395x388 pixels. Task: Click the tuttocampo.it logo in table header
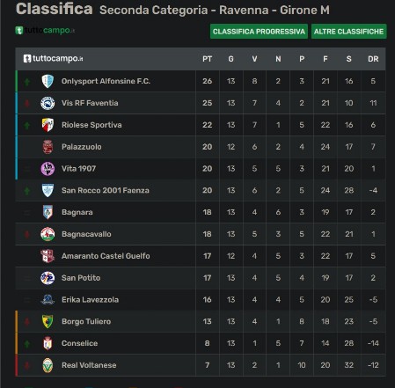click(x=53, y=59)
